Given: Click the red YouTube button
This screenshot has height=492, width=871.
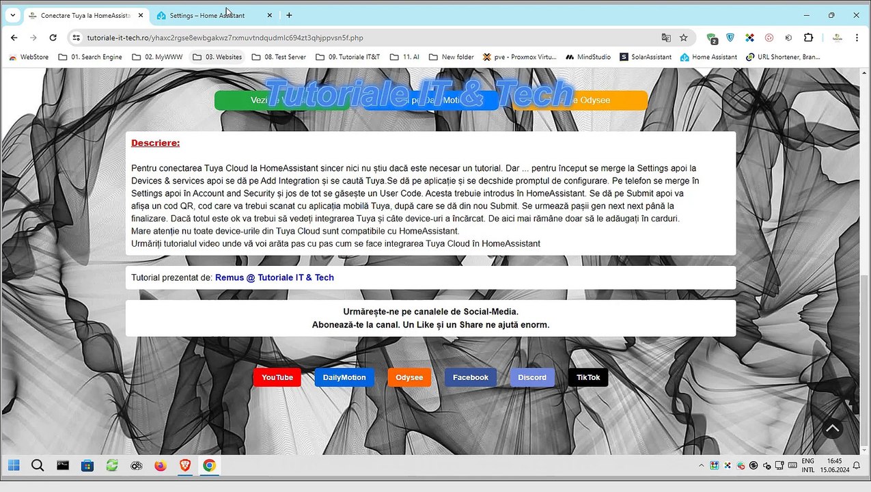Looking at the screenshot, I should tap(277, 377).
